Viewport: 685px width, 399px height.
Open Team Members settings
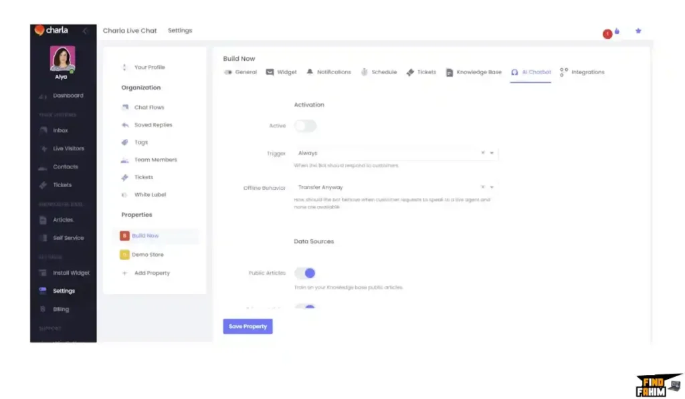tap(155, 160)
